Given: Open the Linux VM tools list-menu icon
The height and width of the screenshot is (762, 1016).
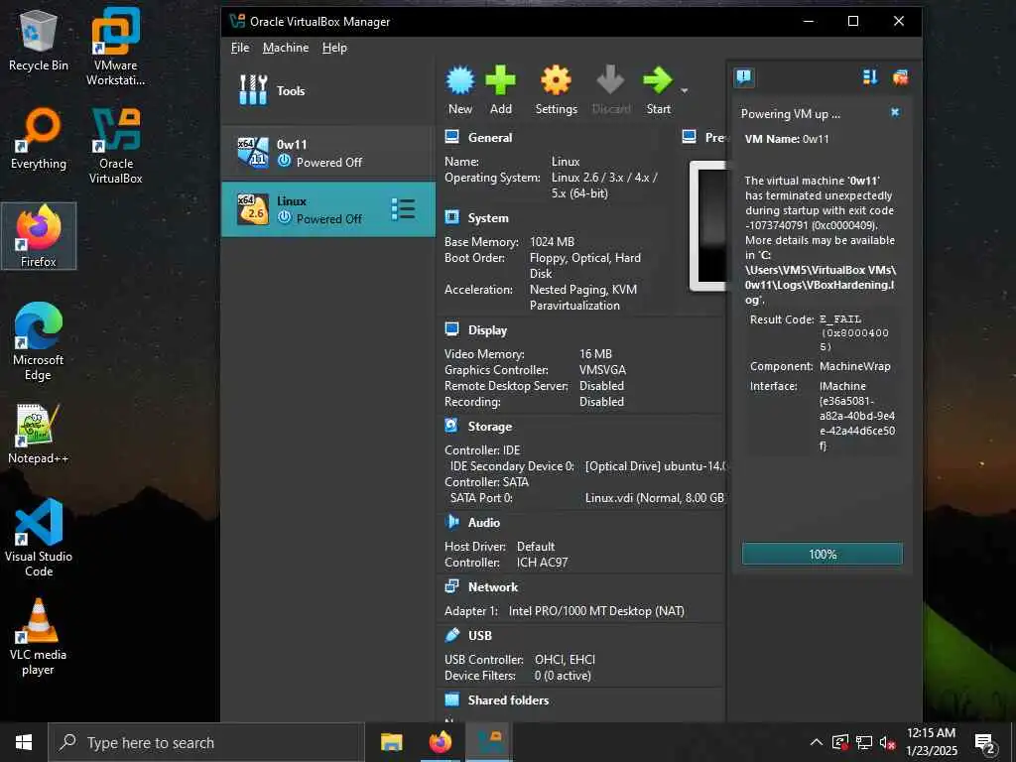Looking at the screenshot, I should pos(403,208).
